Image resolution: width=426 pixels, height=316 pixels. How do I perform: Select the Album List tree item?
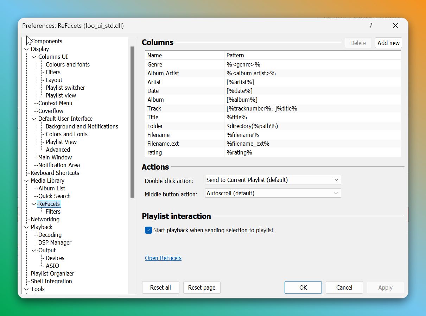[52, 188]
